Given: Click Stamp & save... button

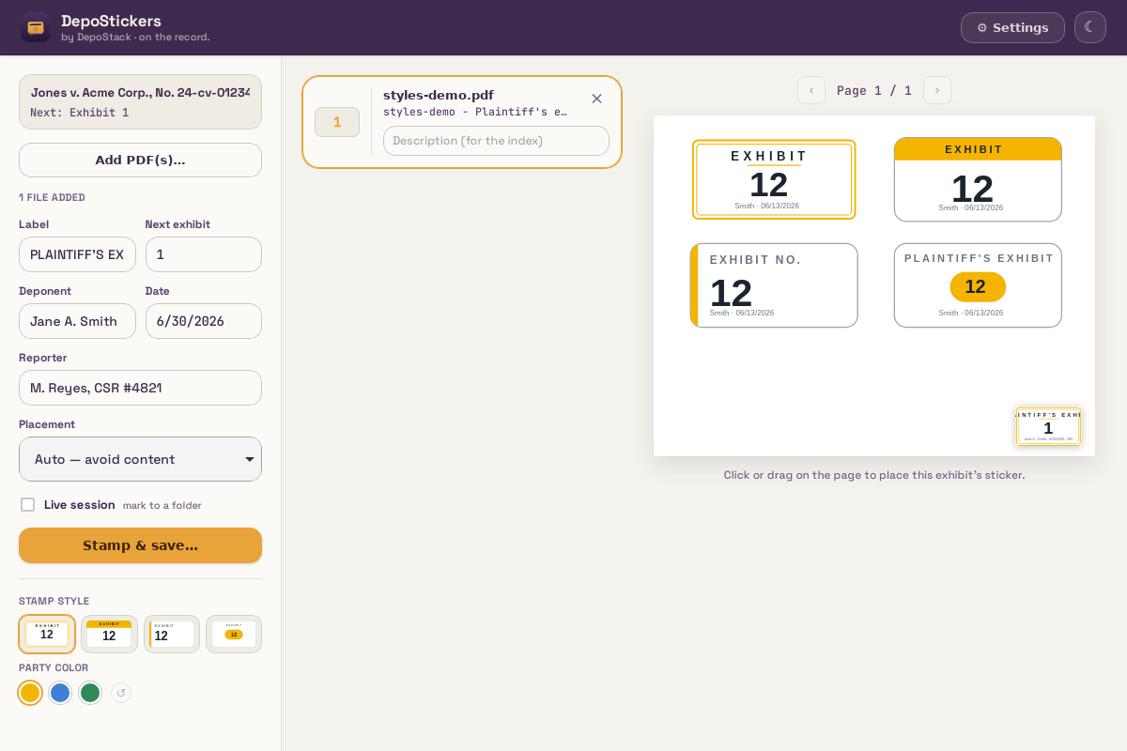Looking at the screenshot, I should tap(140, 545).
